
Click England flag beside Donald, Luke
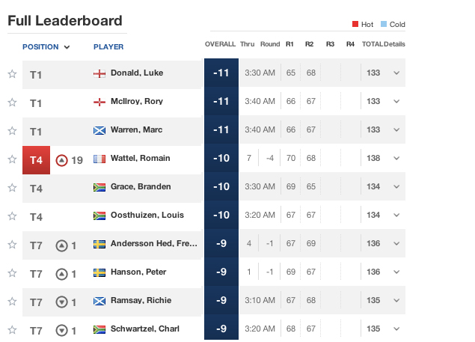(99, 73)
